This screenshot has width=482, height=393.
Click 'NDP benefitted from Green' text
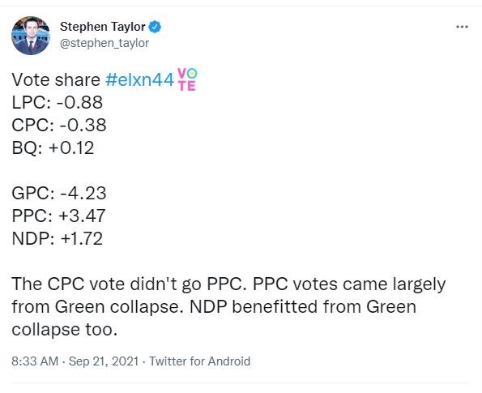303,307
